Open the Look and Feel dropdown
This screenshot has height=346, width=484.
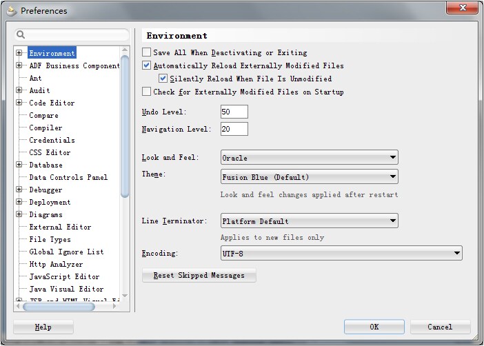pyautogui.click(x=309, y=158)
